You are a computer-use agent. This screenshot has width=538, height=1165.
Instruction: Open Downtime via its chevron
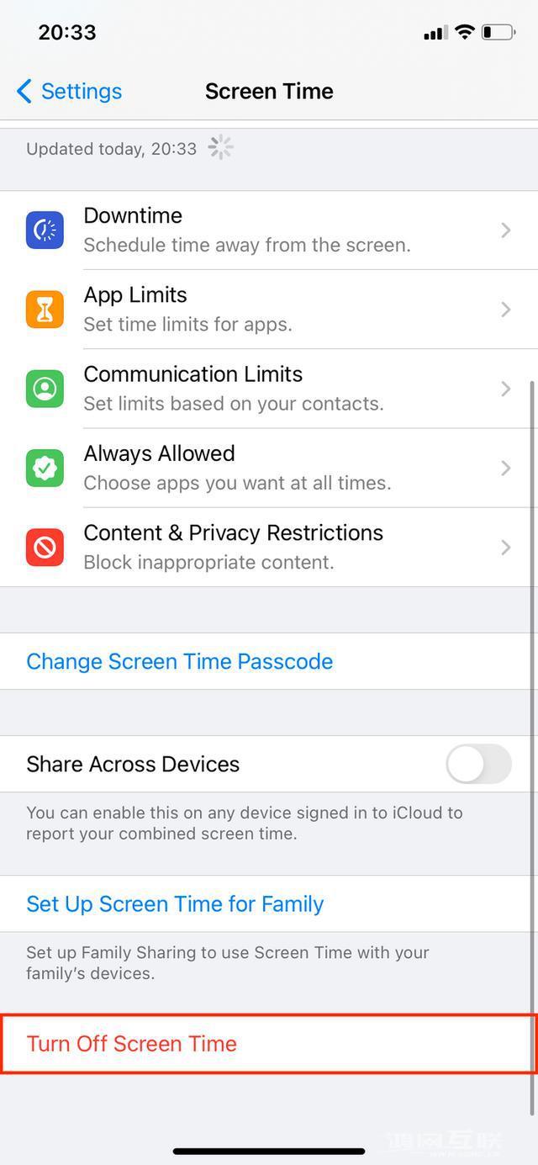pos(506,230)
